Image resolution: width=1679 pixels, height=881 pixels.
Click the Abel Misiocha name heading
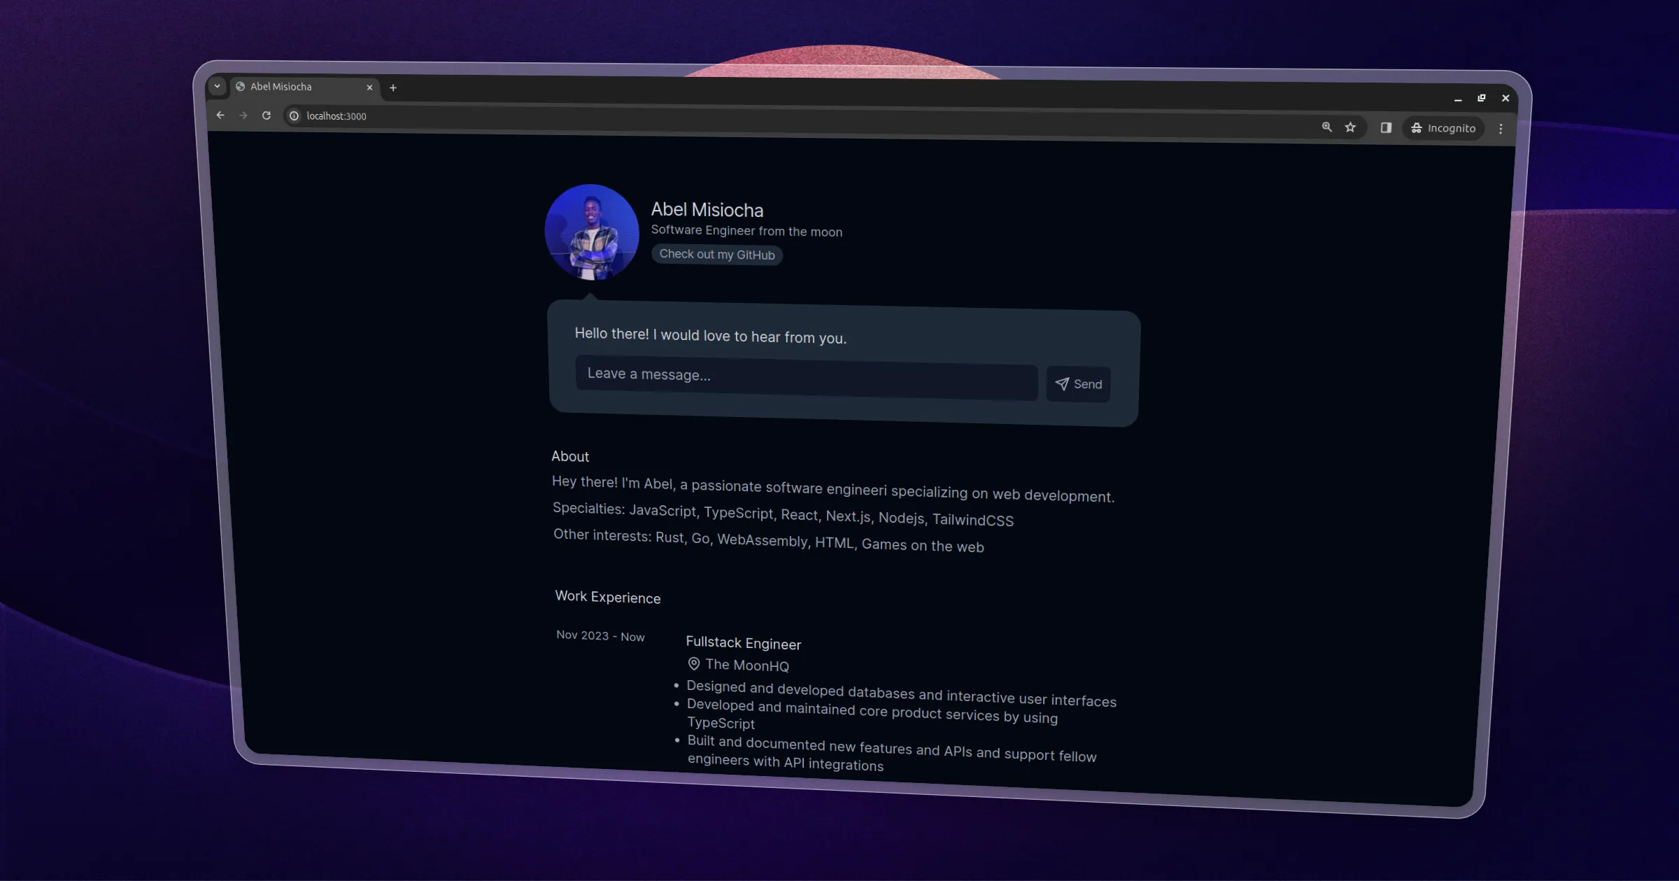click(707, 210)
